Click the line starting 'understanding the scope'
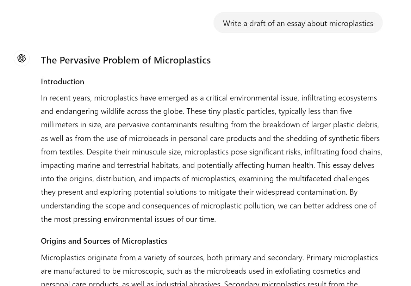Viewport: 411px width, 286px height. coord(208,206)
